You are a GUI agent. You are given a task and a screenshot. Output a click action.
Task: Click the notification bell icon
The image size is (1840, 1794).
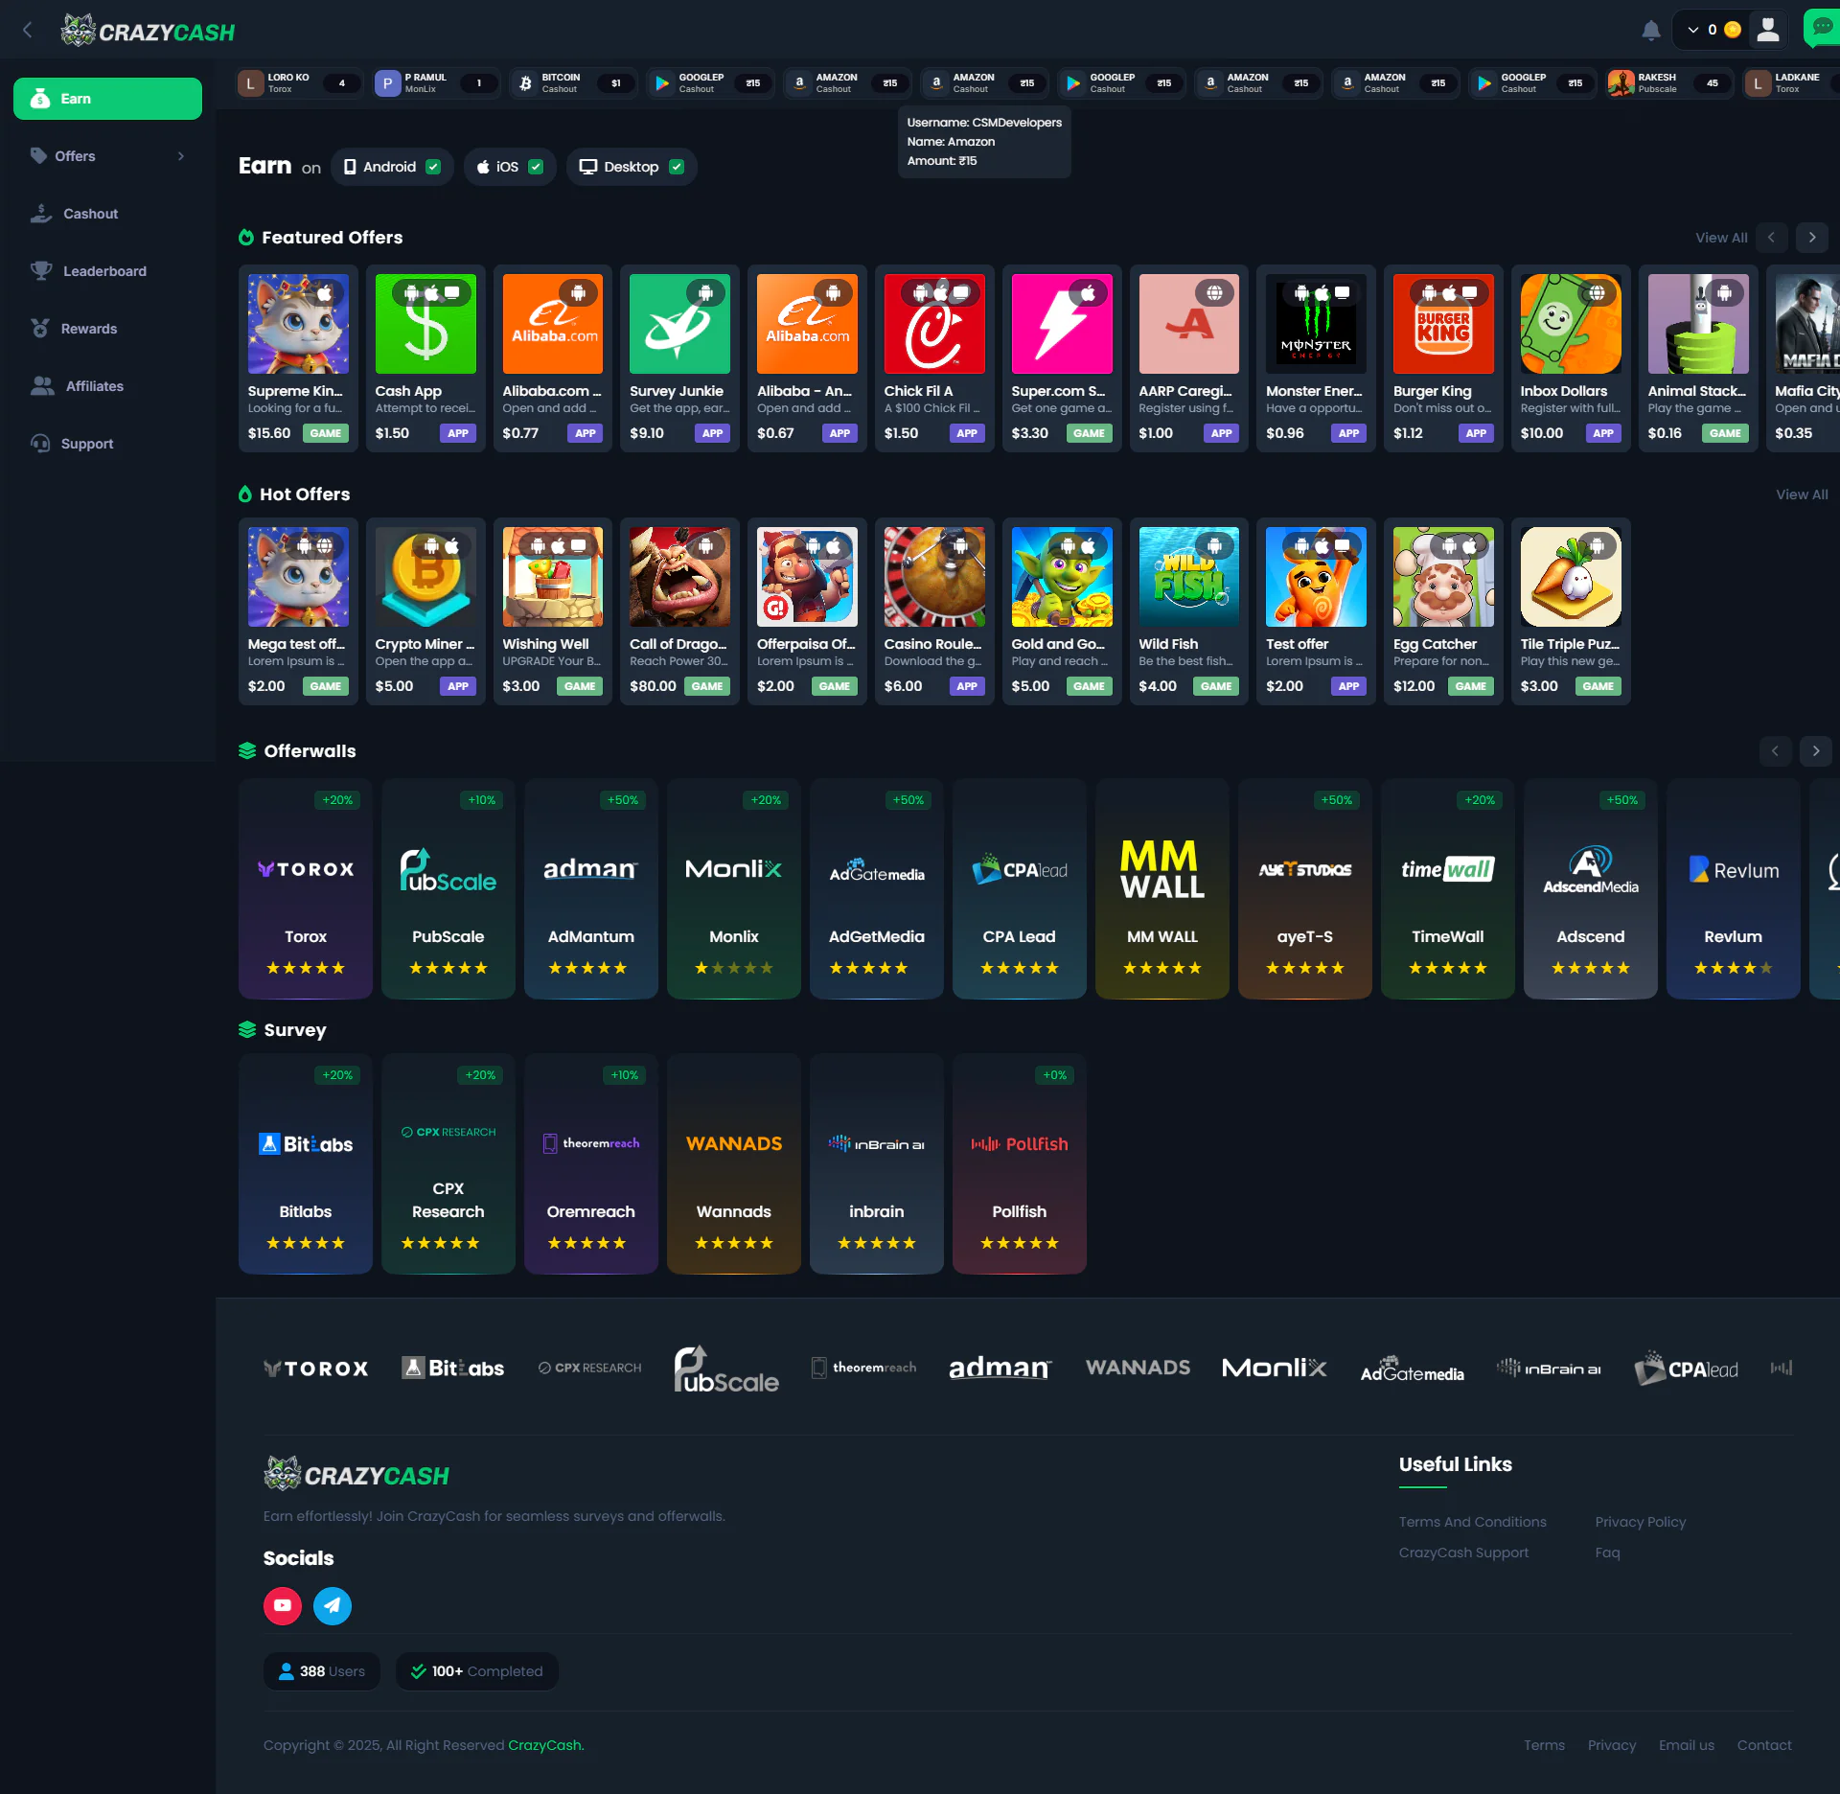coord(1650,31)
